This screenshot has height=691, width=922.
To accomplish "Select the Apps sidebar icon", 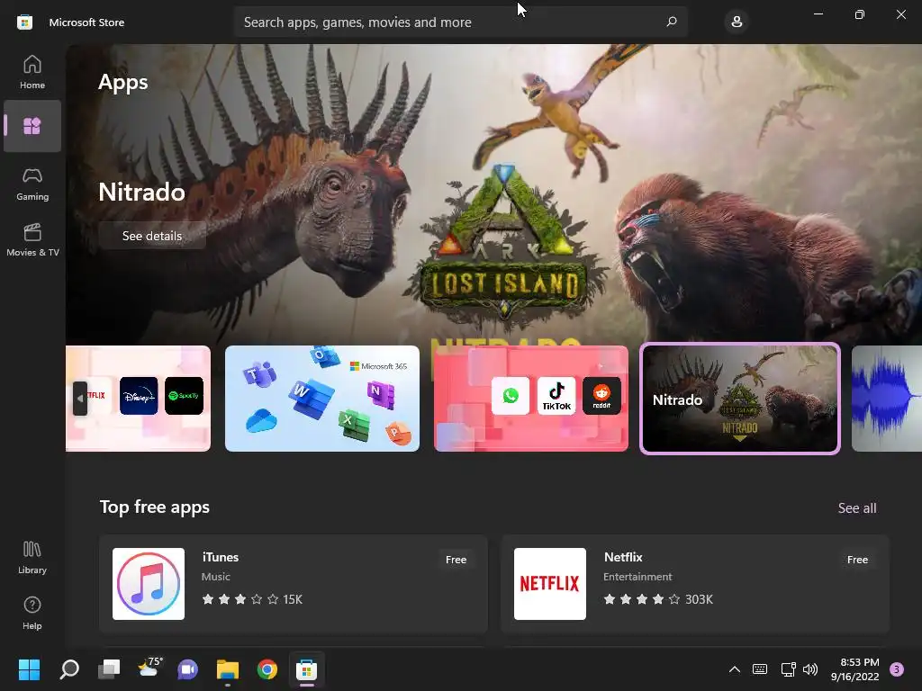I will click(x=32, y=126).
